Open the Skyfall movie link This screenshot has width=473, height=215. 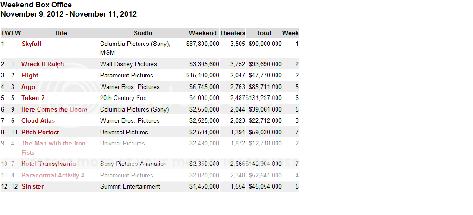click(31, 44)
